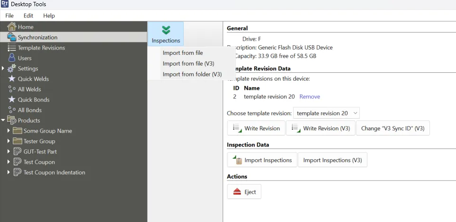Expand the GUT-Test Part node arrow
The height and width of the screenshot is (222, 456).
click(9, 152)
